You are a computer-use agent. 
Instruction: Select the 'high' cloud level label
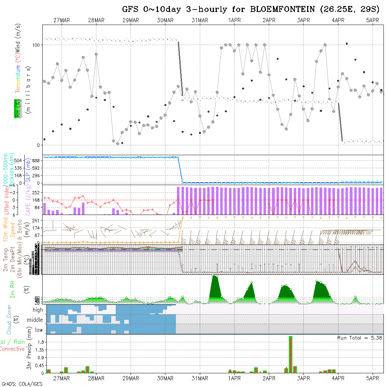tap(38, 310)
